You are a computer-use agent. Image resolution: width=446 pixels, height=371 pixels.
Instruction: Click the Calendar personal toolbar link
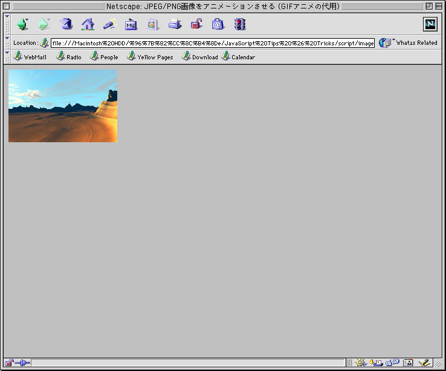pyautogui.click(x=238, y=57)
